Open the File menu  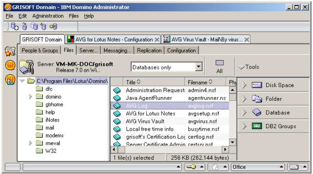pyautogui.click(x=9, y=16)
